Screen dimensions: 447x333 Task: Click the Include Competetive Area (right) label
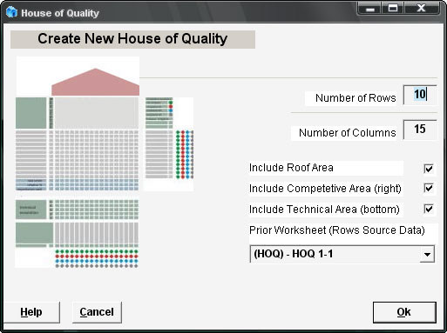click(x=325, y=189)
